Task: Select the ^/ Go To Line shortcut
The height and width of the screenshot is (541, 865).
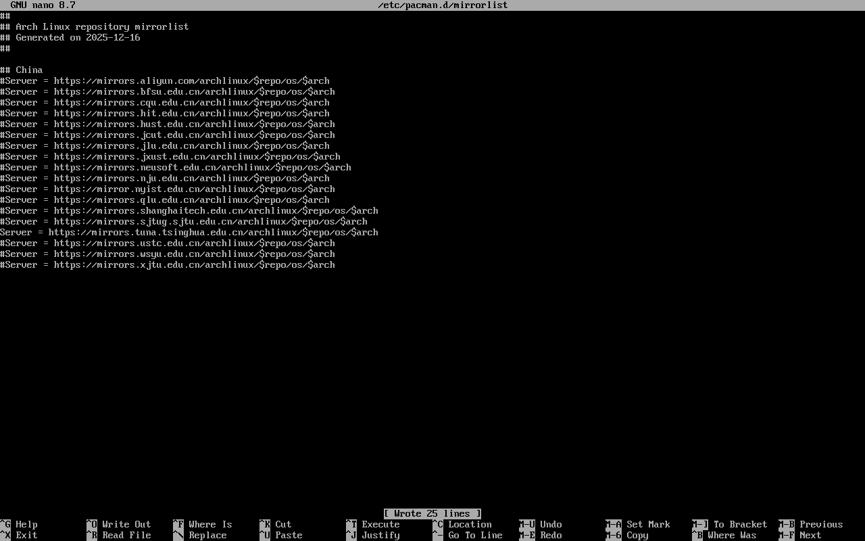Action: click(x=466, y=535)
